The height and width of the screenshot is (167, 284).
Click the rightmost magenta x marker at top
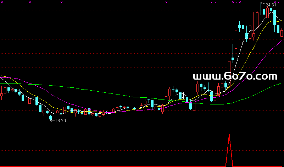[x=278, y=2]
